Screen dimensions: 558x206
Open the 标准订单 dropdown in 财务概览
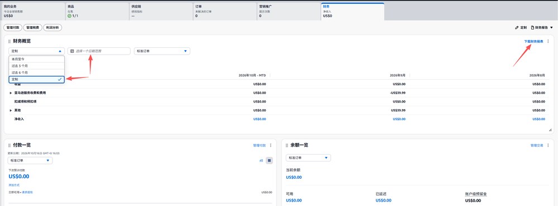coord(162,51)
